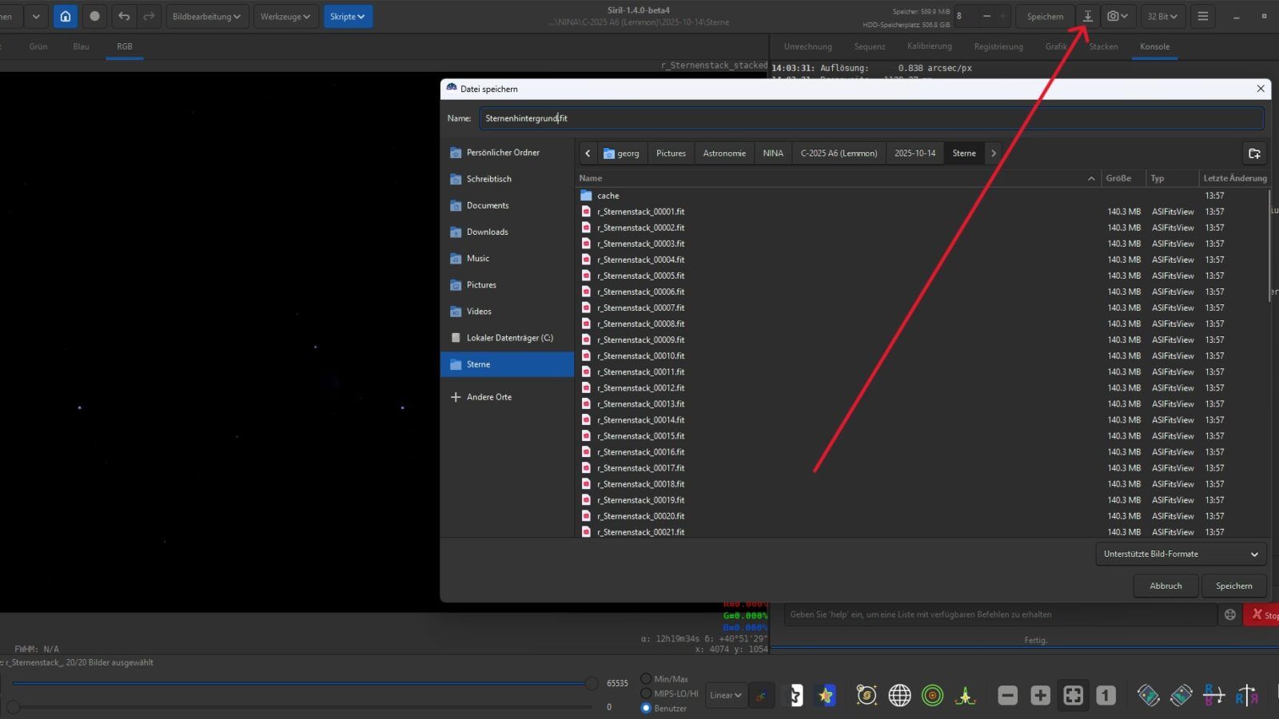
Task: Expand the 32 Bit dropdown
Action: point(1161,16)
